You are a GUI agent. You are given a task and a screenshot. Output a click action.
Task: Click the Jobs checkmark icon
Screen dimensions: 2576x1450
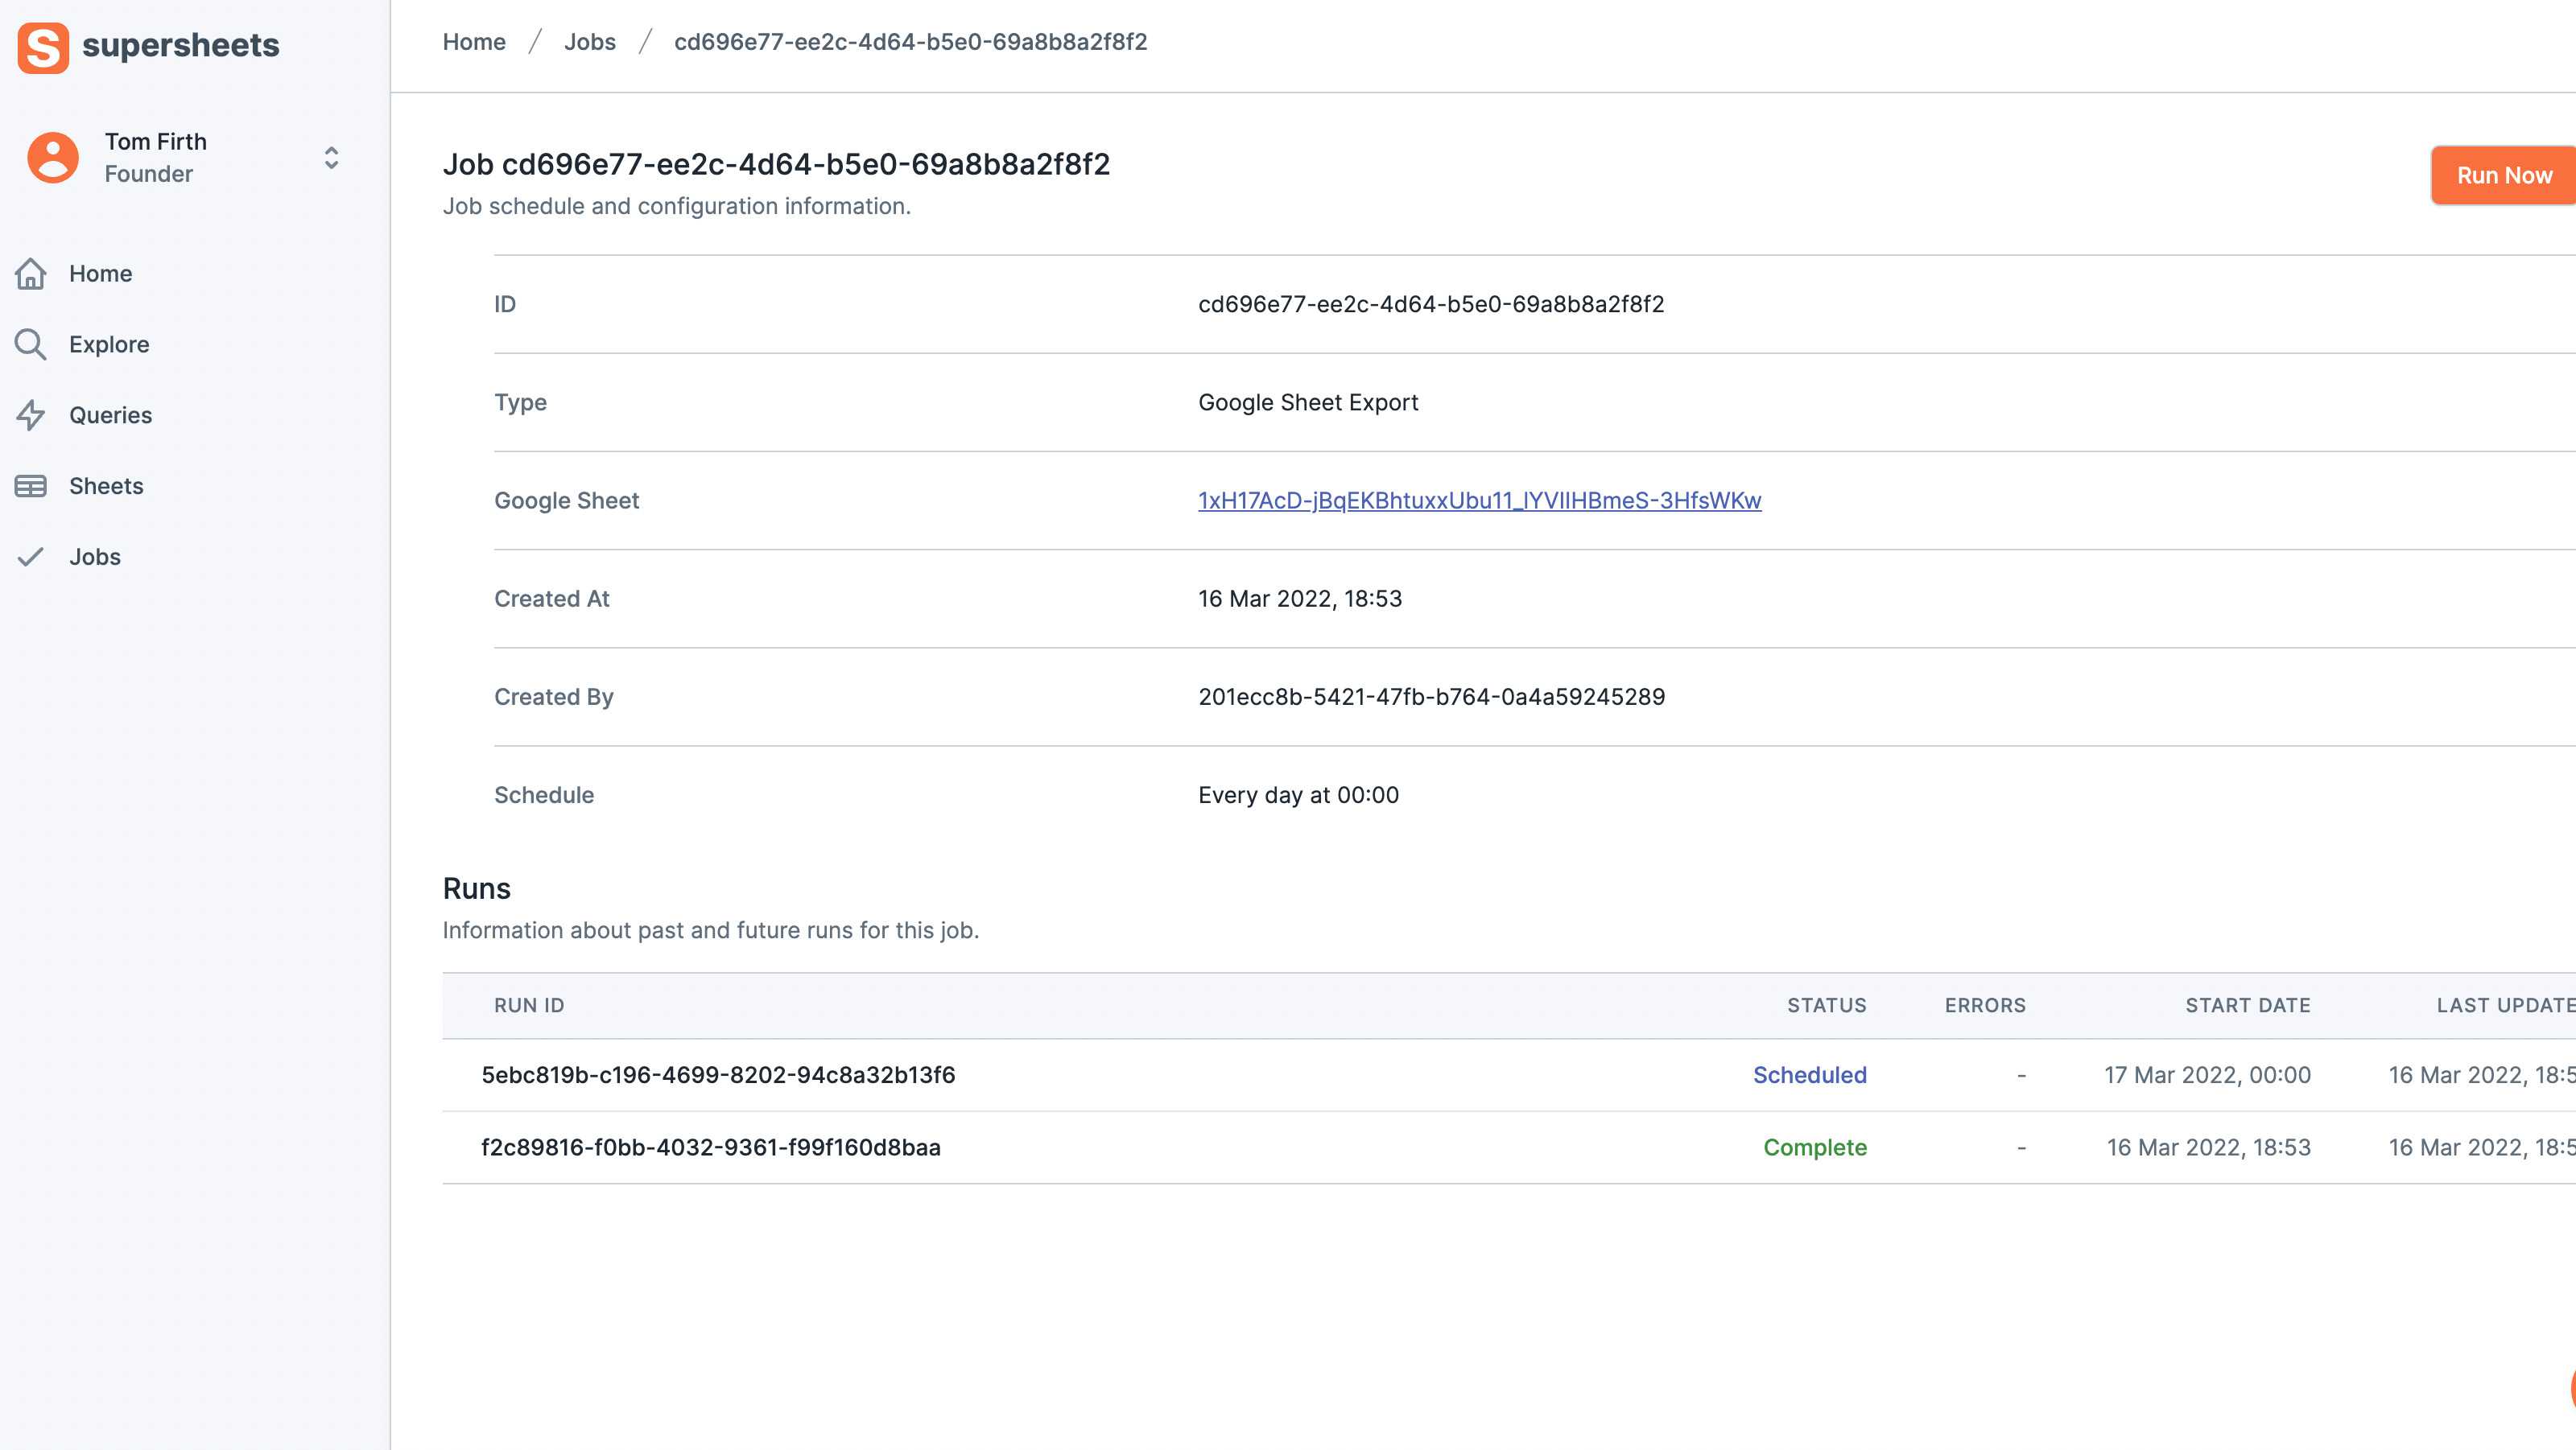pyautogui.click(x=31, y=558)
